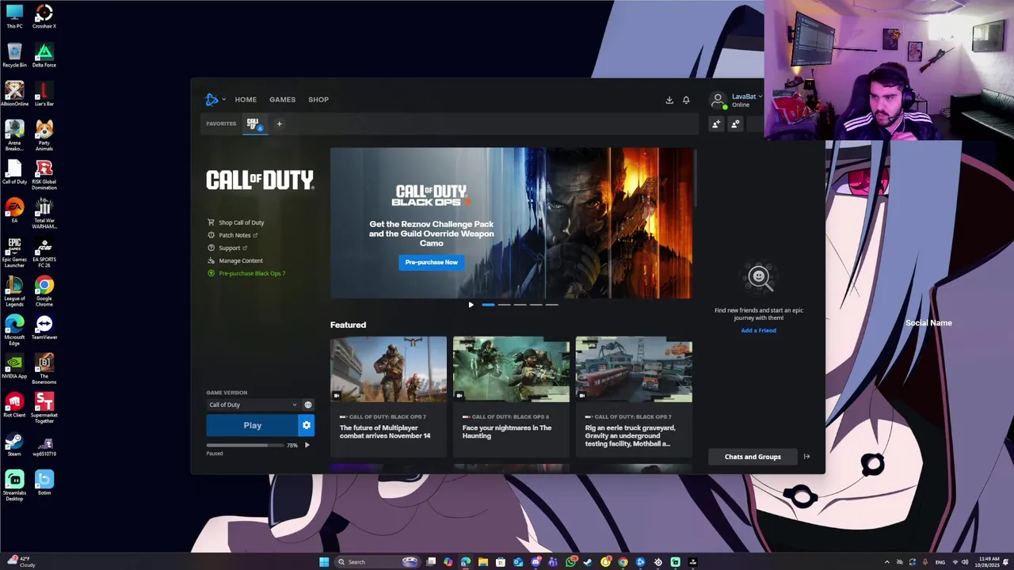This screenshot has width=1014, height=570.
Task: Go to the HOME tab
Action: point(246,100)
